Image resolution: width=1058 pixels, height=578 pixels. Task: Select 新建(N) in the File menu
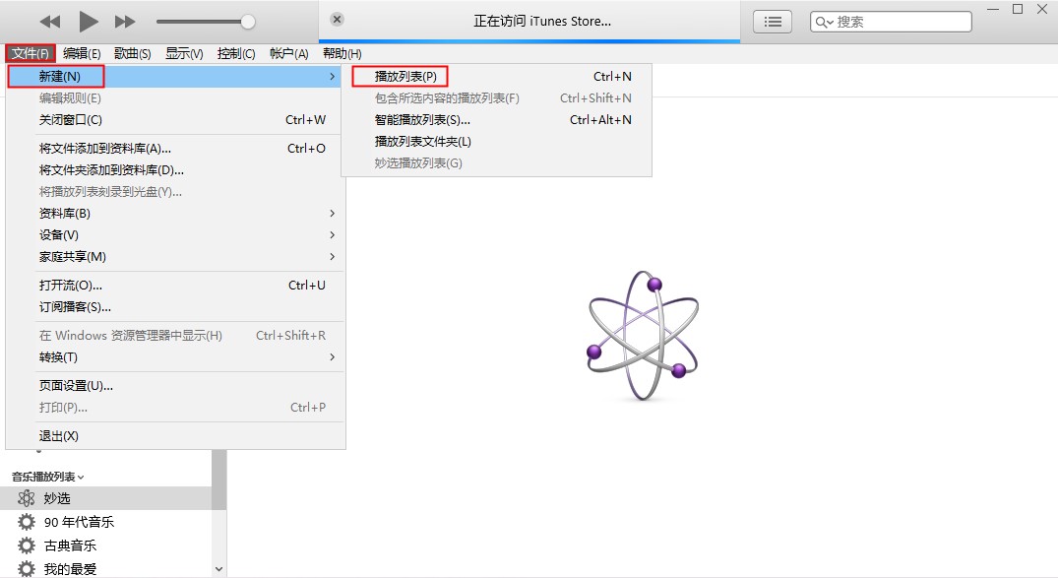(175, 76)
